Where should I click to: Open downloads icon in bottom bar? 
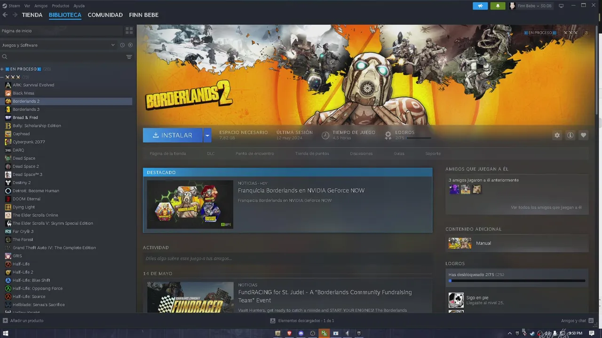coord(272,321)
